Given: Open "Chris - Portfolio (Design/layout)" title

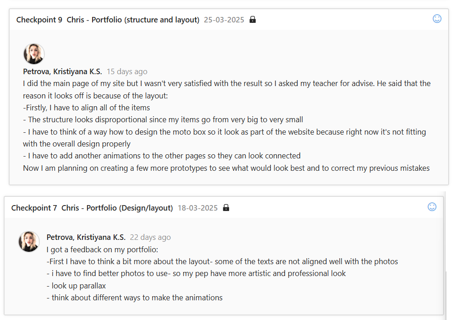Looking at the screenshot, I should (x=117, y=208).
